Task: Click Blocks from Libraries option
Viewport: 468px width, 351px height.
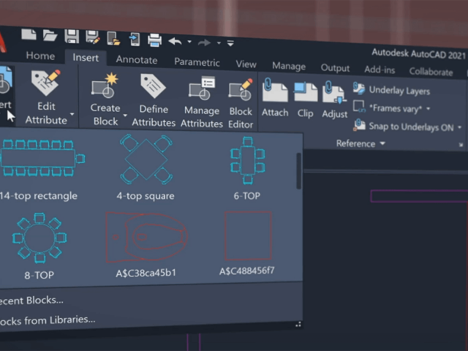Action: (48, 320)
